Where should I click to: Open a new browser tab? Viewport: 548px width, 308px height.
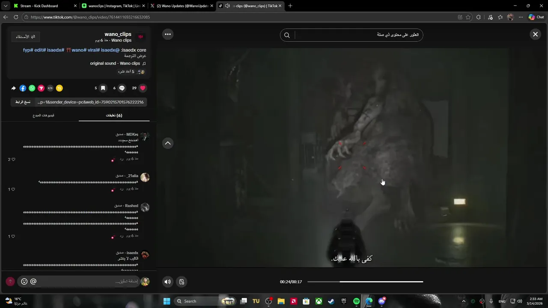point(290,6)
